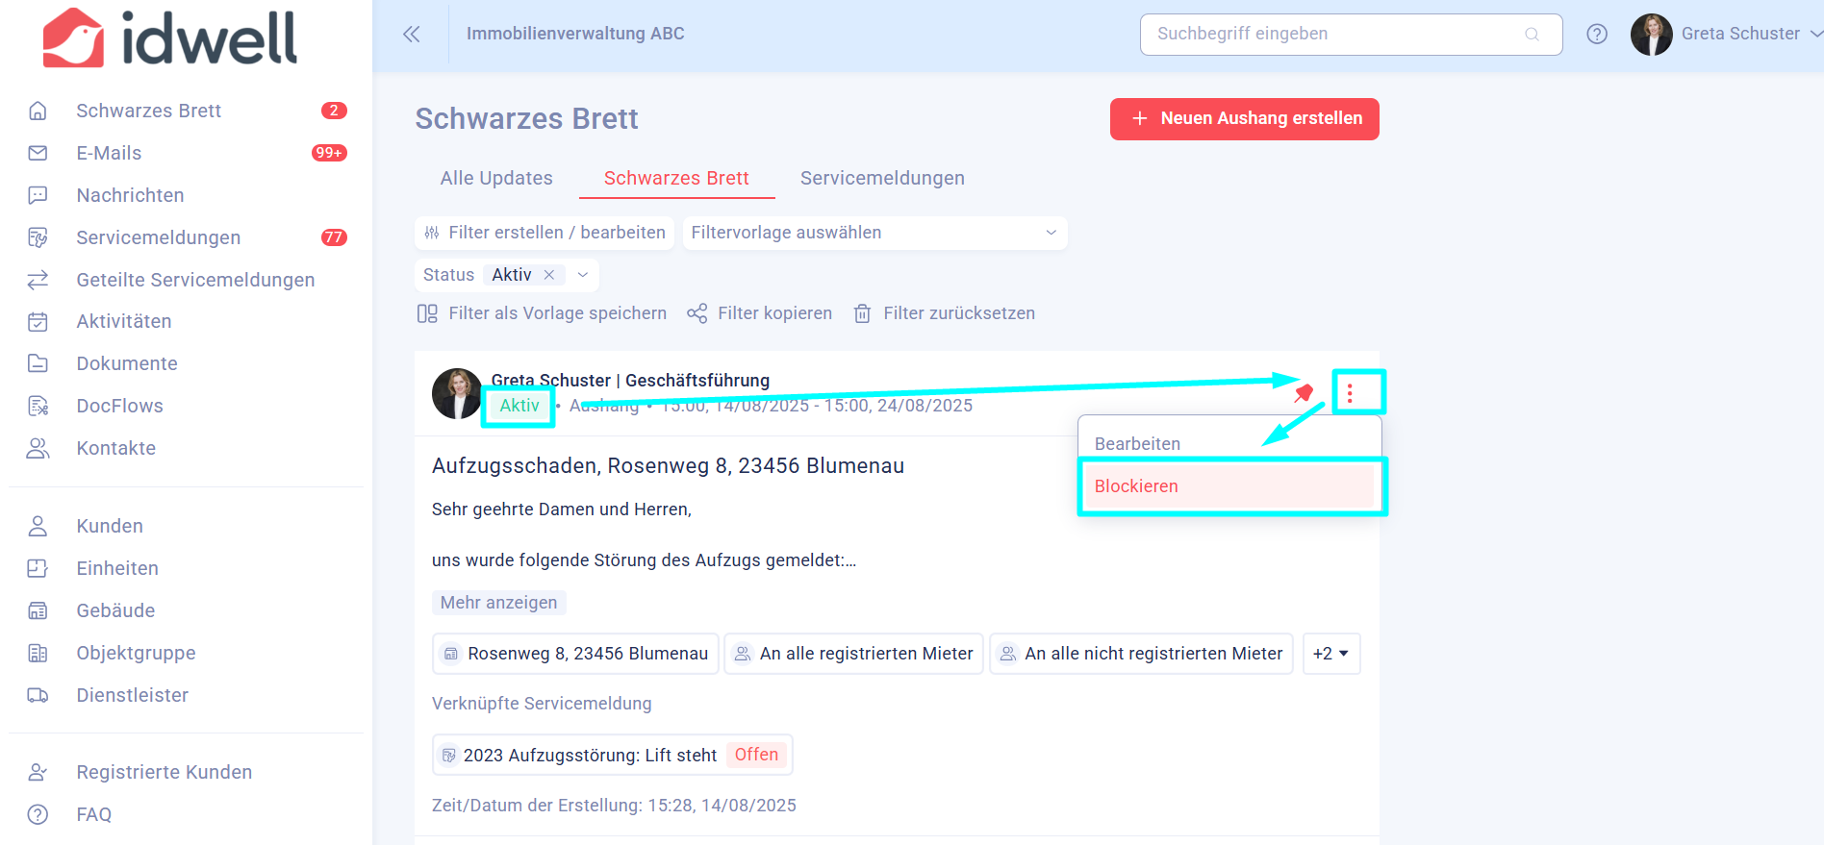The width and height of the screenshot is (1824, 845).
Task: Remove the Aktiv status filter chip
Action: coord(549,275)
